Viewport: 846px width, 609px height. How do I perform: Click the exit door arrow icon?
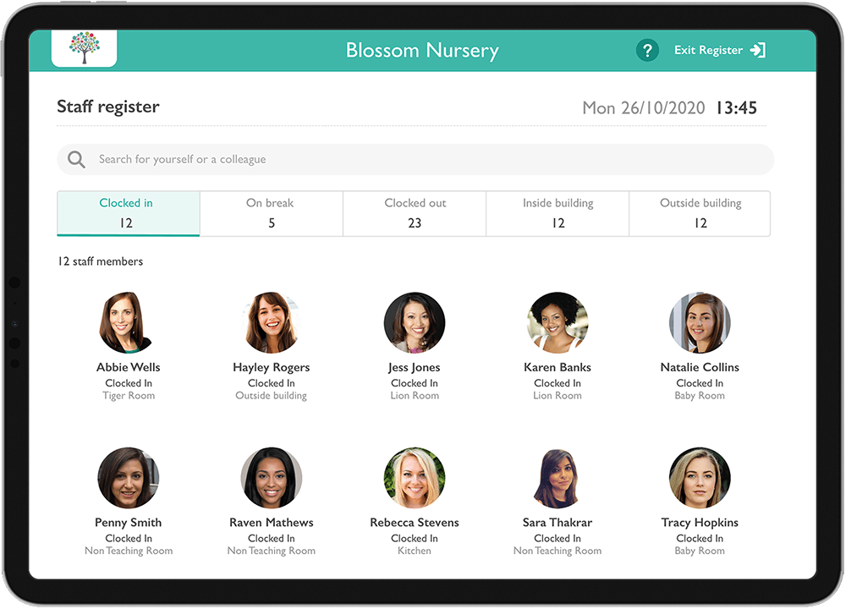click(x=759, y=50)
